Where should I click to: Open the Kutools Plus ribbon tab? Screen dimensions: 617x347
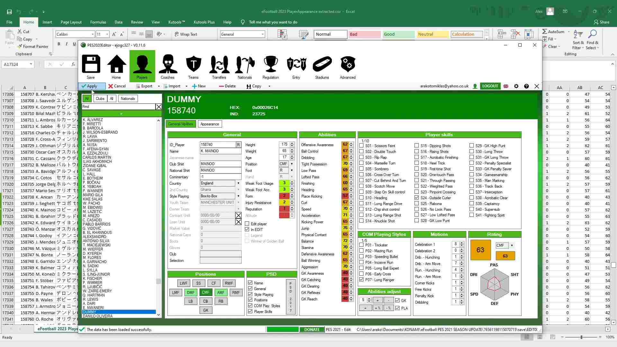[204, 22]
